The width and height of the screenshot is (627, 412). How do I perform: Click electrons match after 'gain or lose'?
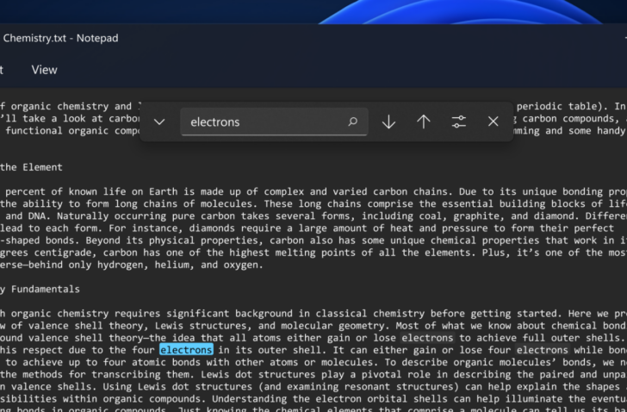click(x=427, y=338)
